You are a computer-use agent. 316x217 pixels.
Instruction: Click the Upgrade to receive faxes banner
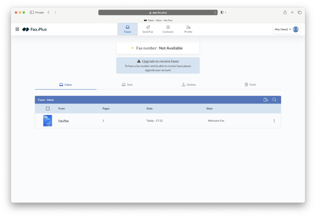tap(158, 65)
